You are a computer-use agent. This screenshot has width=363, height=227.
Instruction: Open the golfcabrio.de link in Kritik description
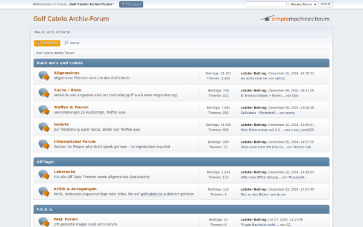click(152, 194)
